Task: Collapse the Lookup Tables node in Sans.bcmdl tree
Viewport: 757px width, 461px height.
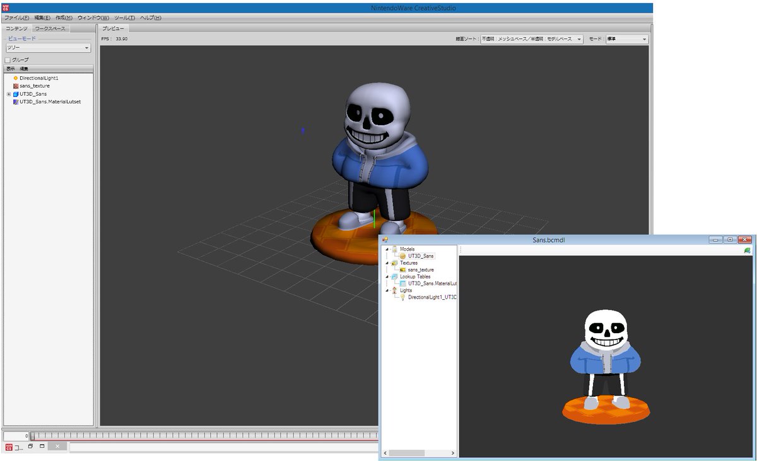Action: point(387,276)
